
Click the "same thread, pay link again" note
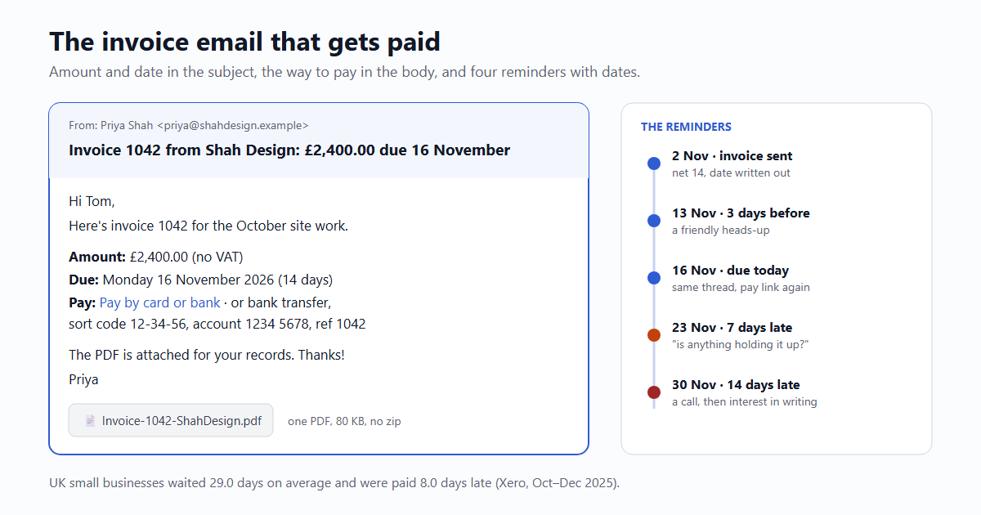coord(741,287)
